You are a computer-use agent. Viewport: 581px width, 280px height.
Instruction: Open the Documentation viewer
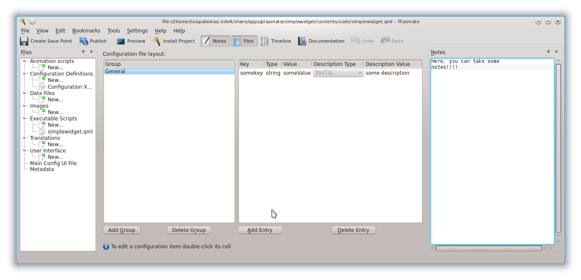tap(321, 41)
